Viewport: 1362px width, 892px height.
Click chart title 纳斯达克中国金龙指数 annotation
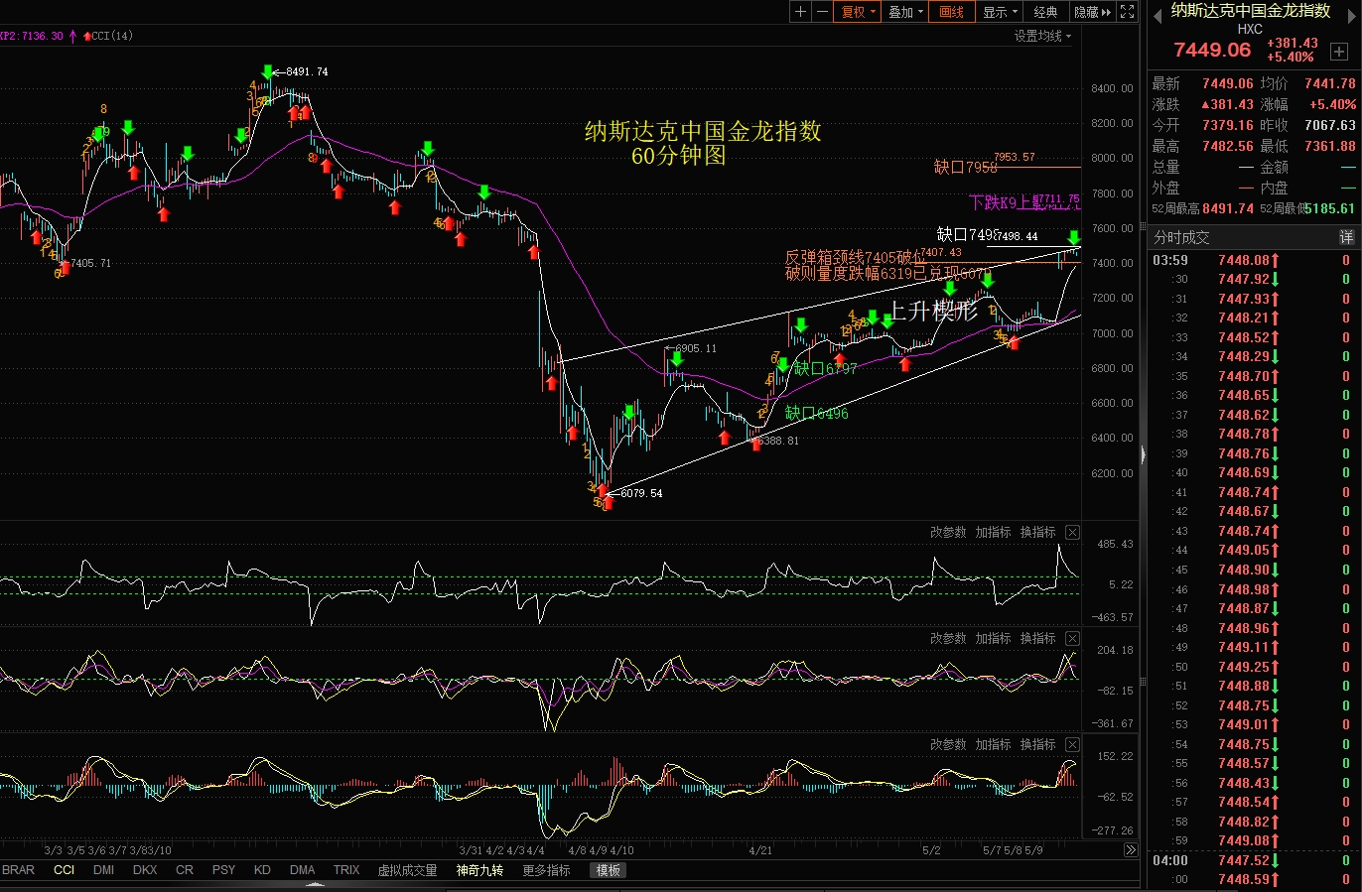[703, 131]
